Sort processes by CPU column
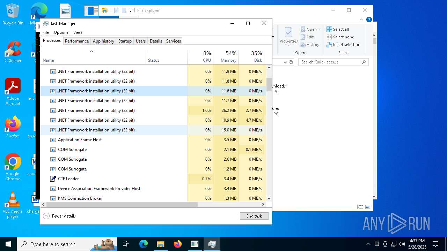Image resolution: width=447 pixels, height=251 pixels. 200,57
